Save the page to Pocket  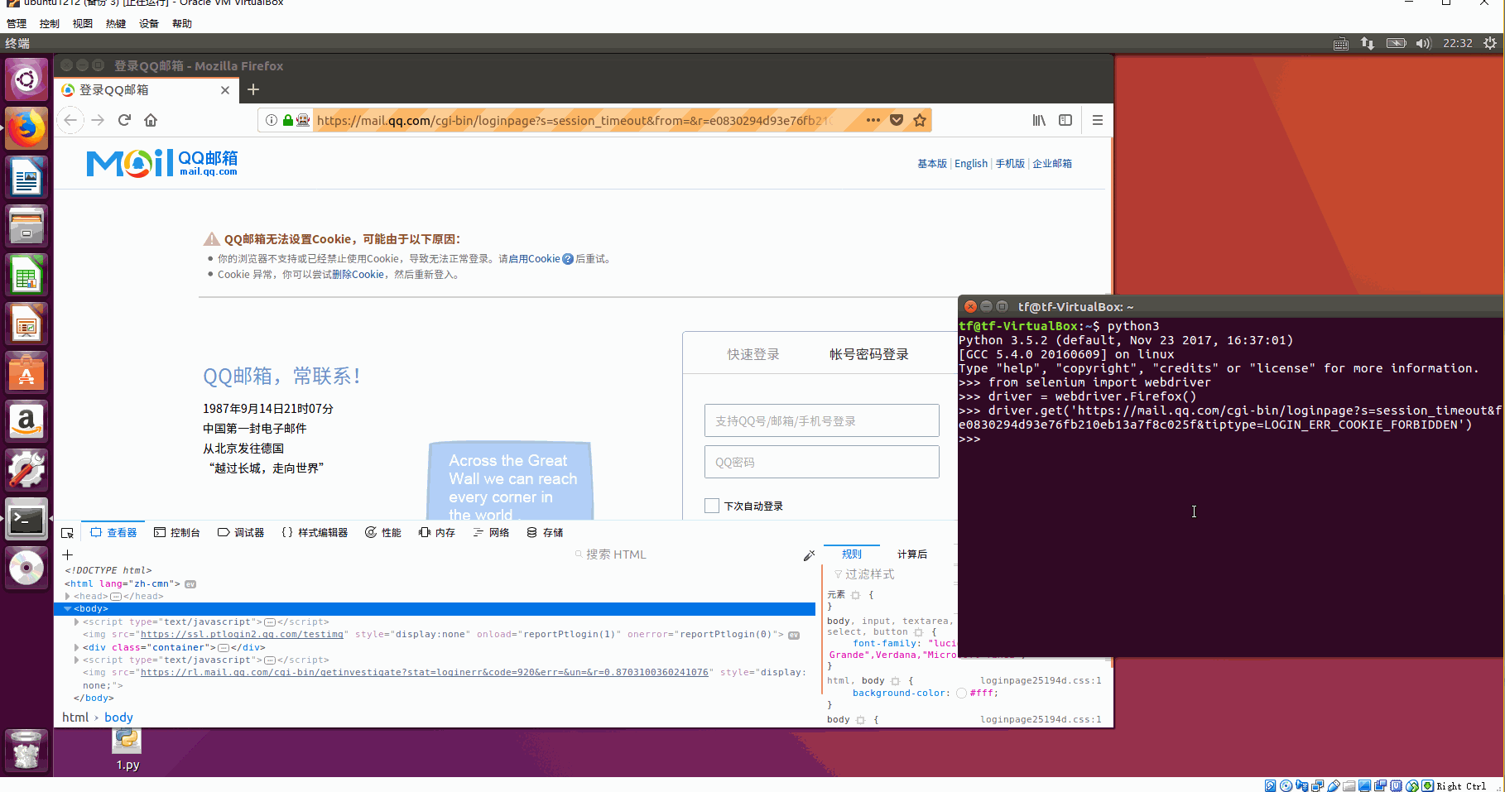(x=897, y=120)
